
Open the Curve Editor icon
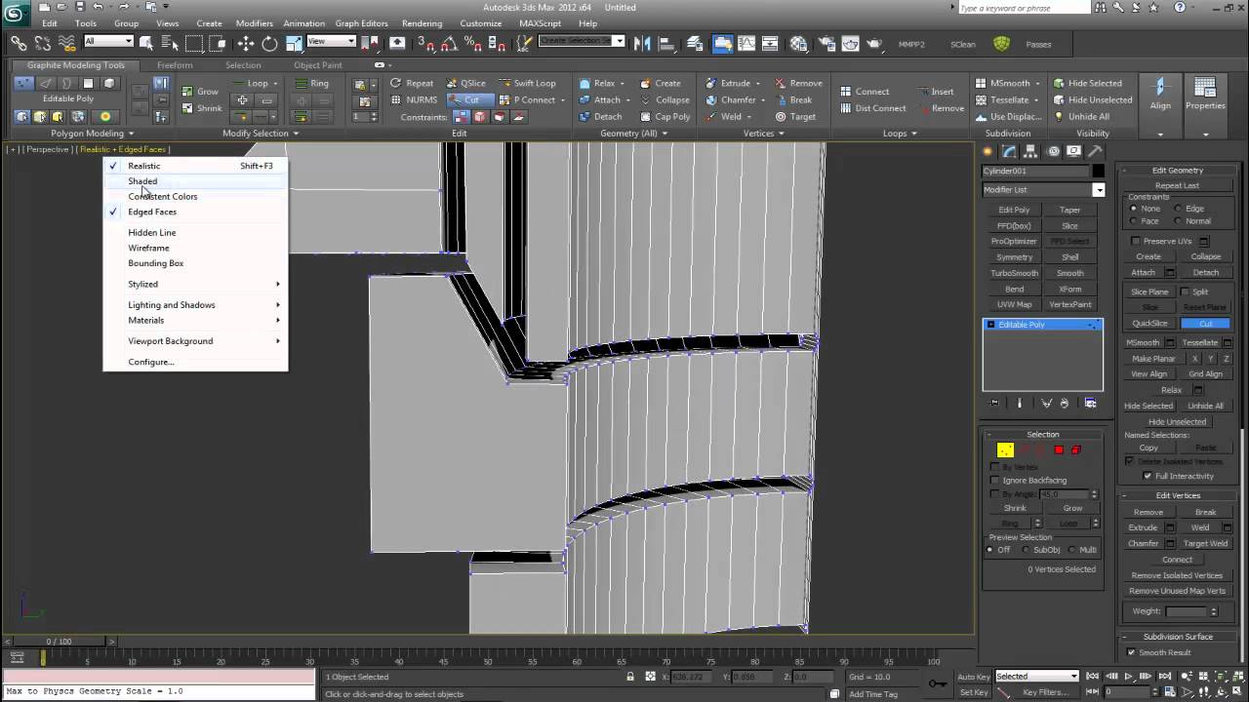coord(747,43)
